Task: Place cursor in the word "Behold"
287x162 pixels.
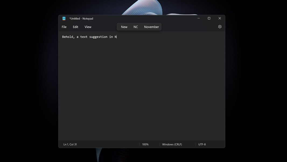Action: click(x=67, y=37)
